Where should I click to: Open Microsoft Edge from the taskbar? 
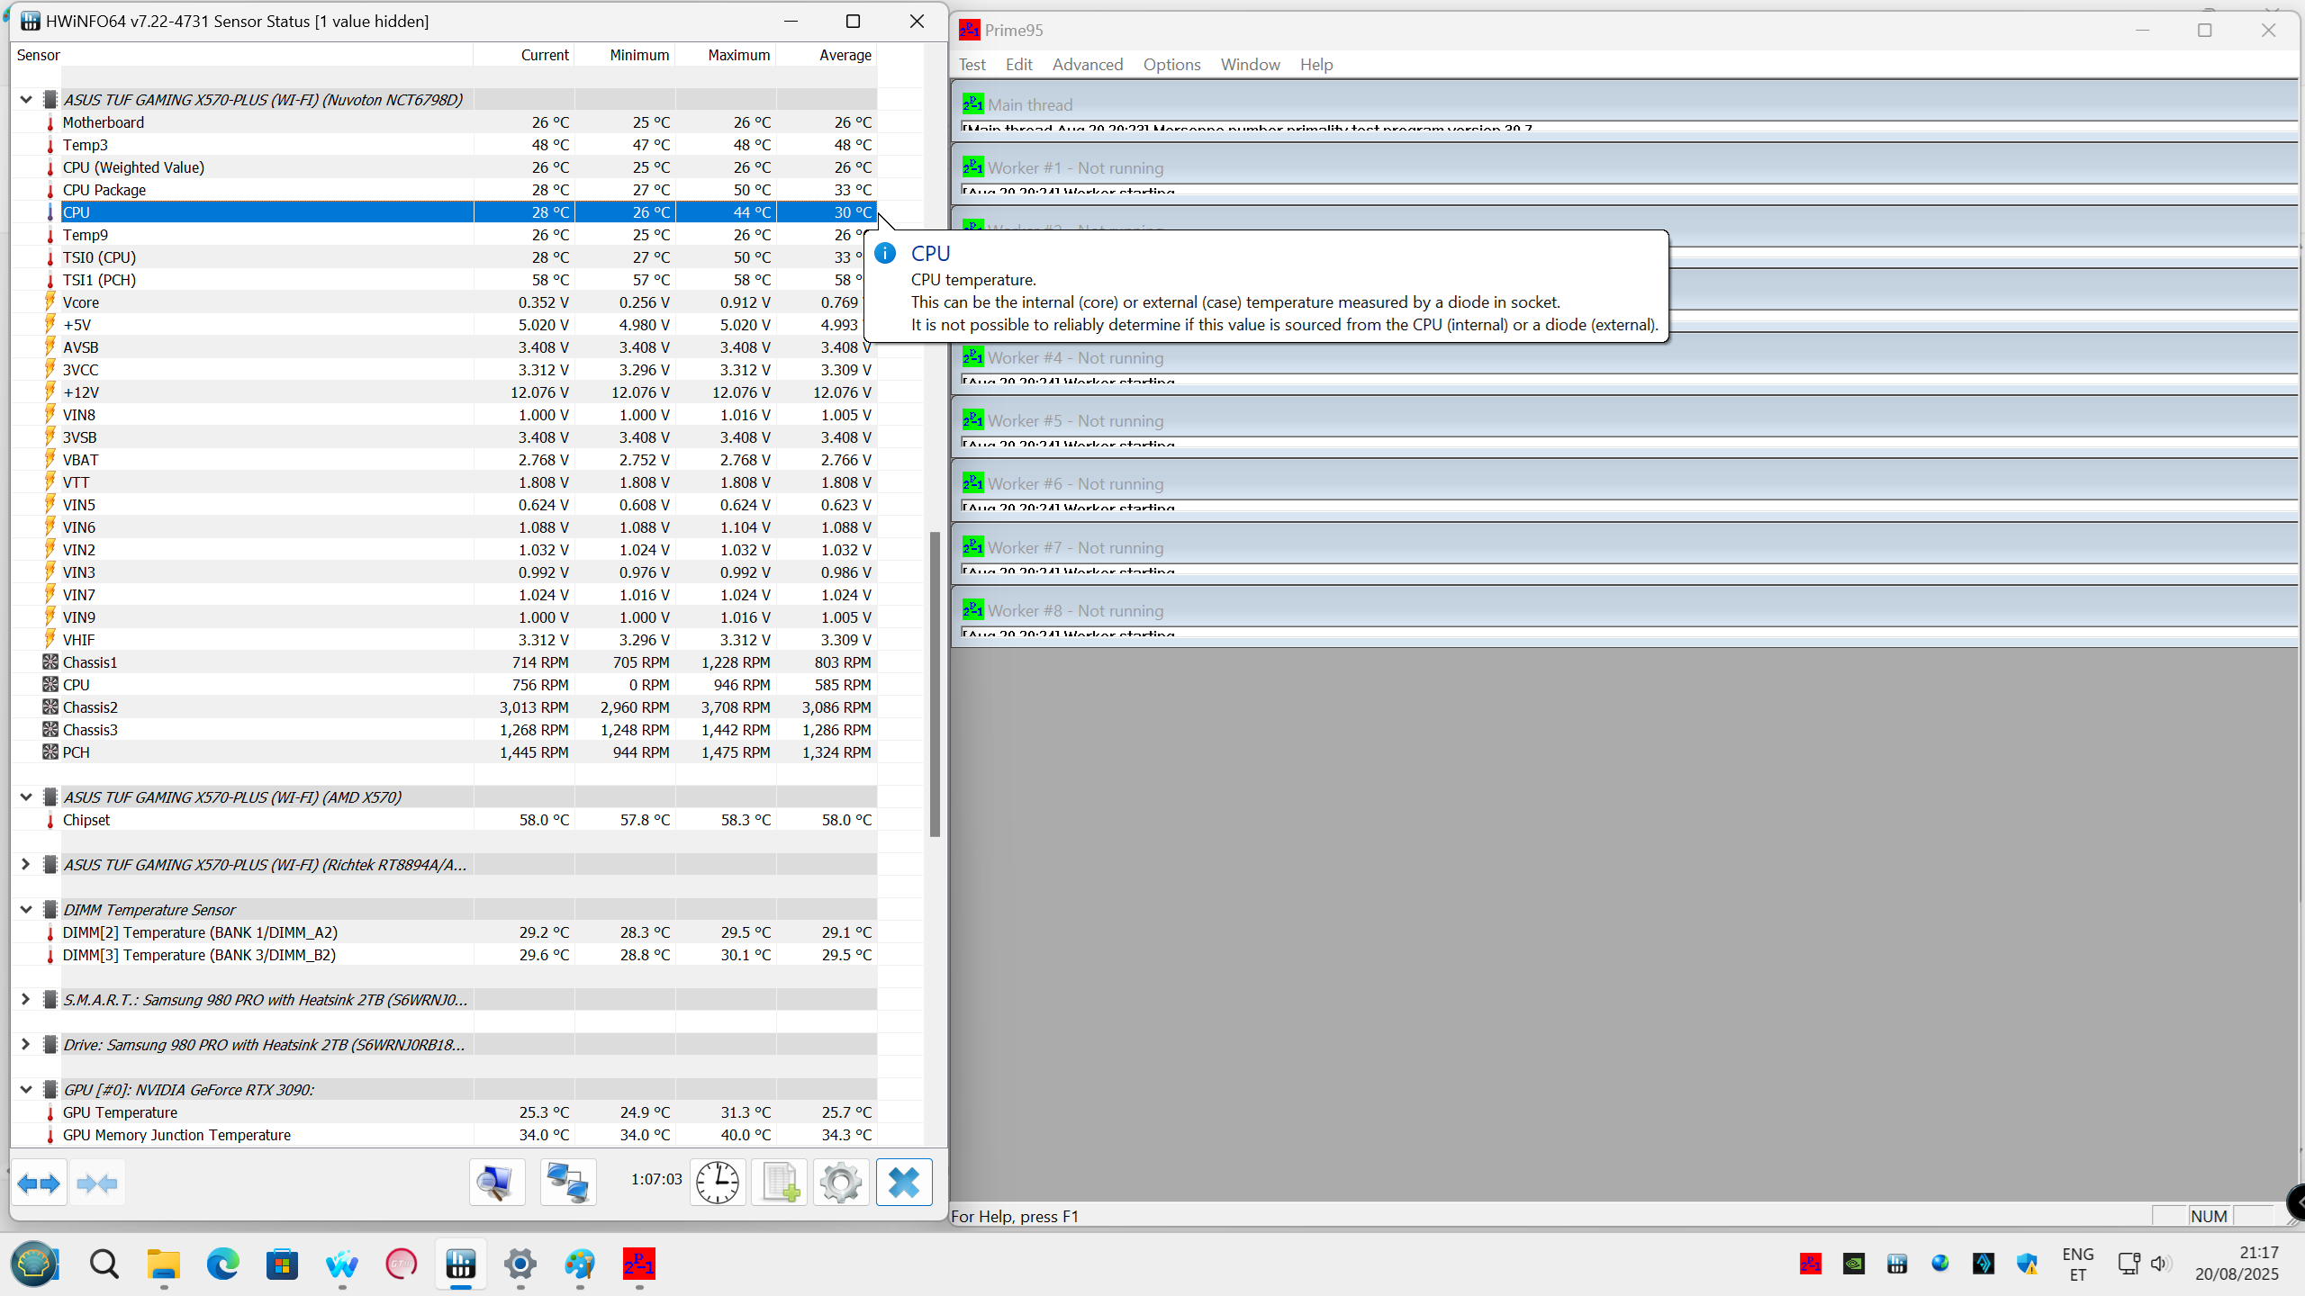223,1264
